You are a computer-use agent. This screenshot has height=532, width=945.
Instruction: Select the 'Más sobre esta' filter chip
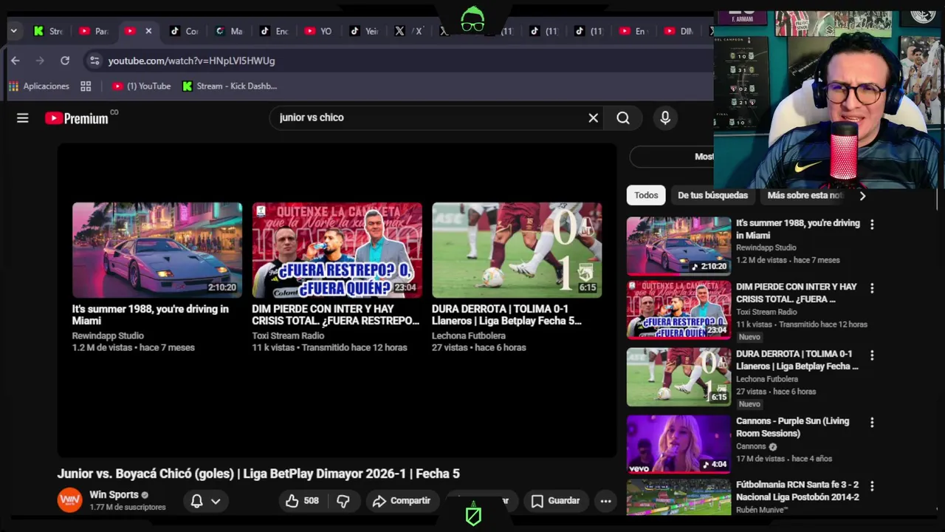[x=805, y=195]
